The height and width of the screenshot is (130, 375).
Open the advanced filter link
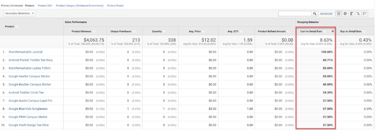point(326,14)
